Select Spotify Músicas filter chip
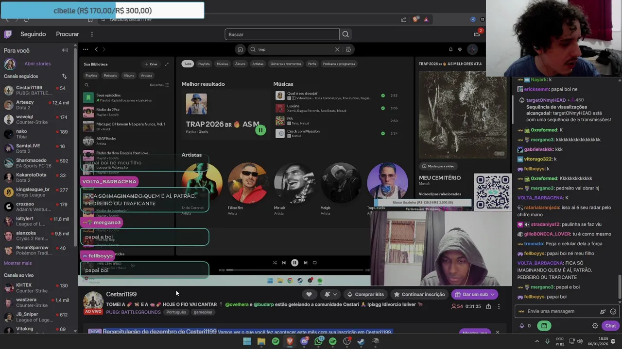 pyautogui.click(x=223, y=64)
